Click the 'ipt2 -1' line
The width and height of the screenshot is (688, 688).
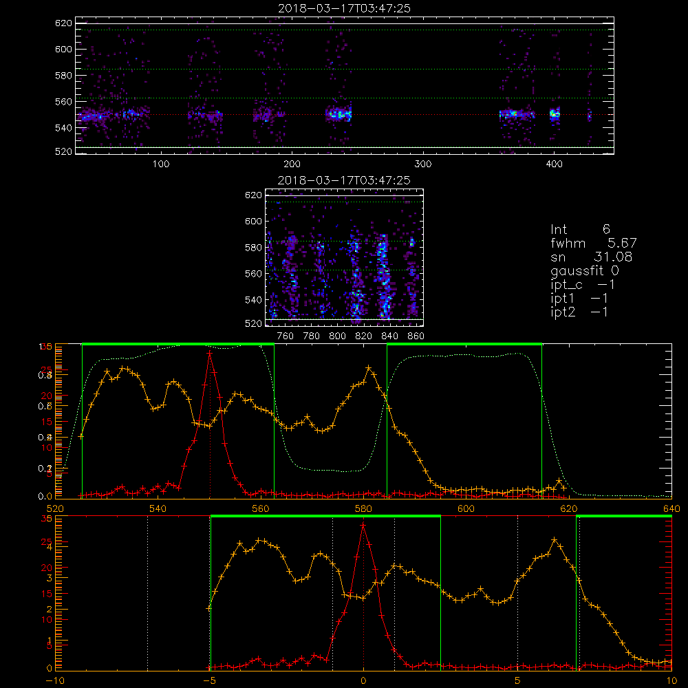point(579,312)
